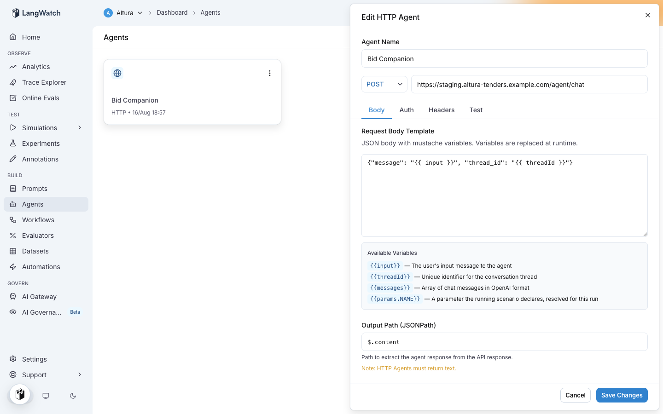Click the 'Note: HTTP Agents must return text.' note
The image size is (663, 414).
pyautogui.click(x=409, y=368)
